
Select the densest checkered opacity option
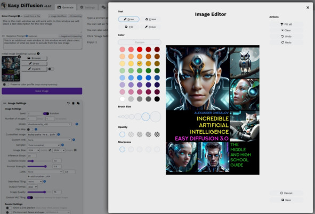click(157, 134)
